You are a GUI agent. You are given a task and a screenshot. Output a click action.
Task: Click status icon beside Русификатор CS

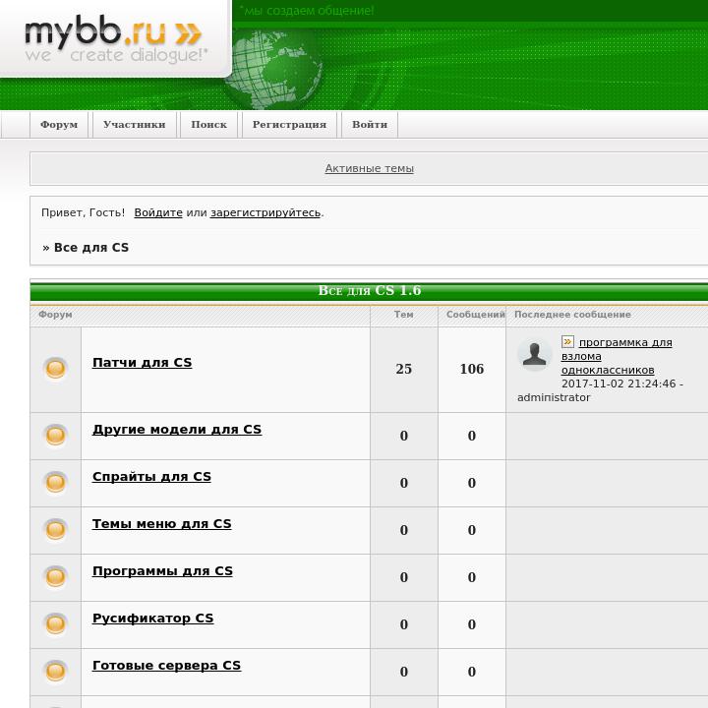(55, 624)
